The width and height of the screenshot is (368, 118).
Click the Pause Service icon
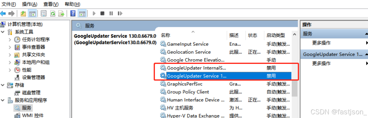pos(111,13)
